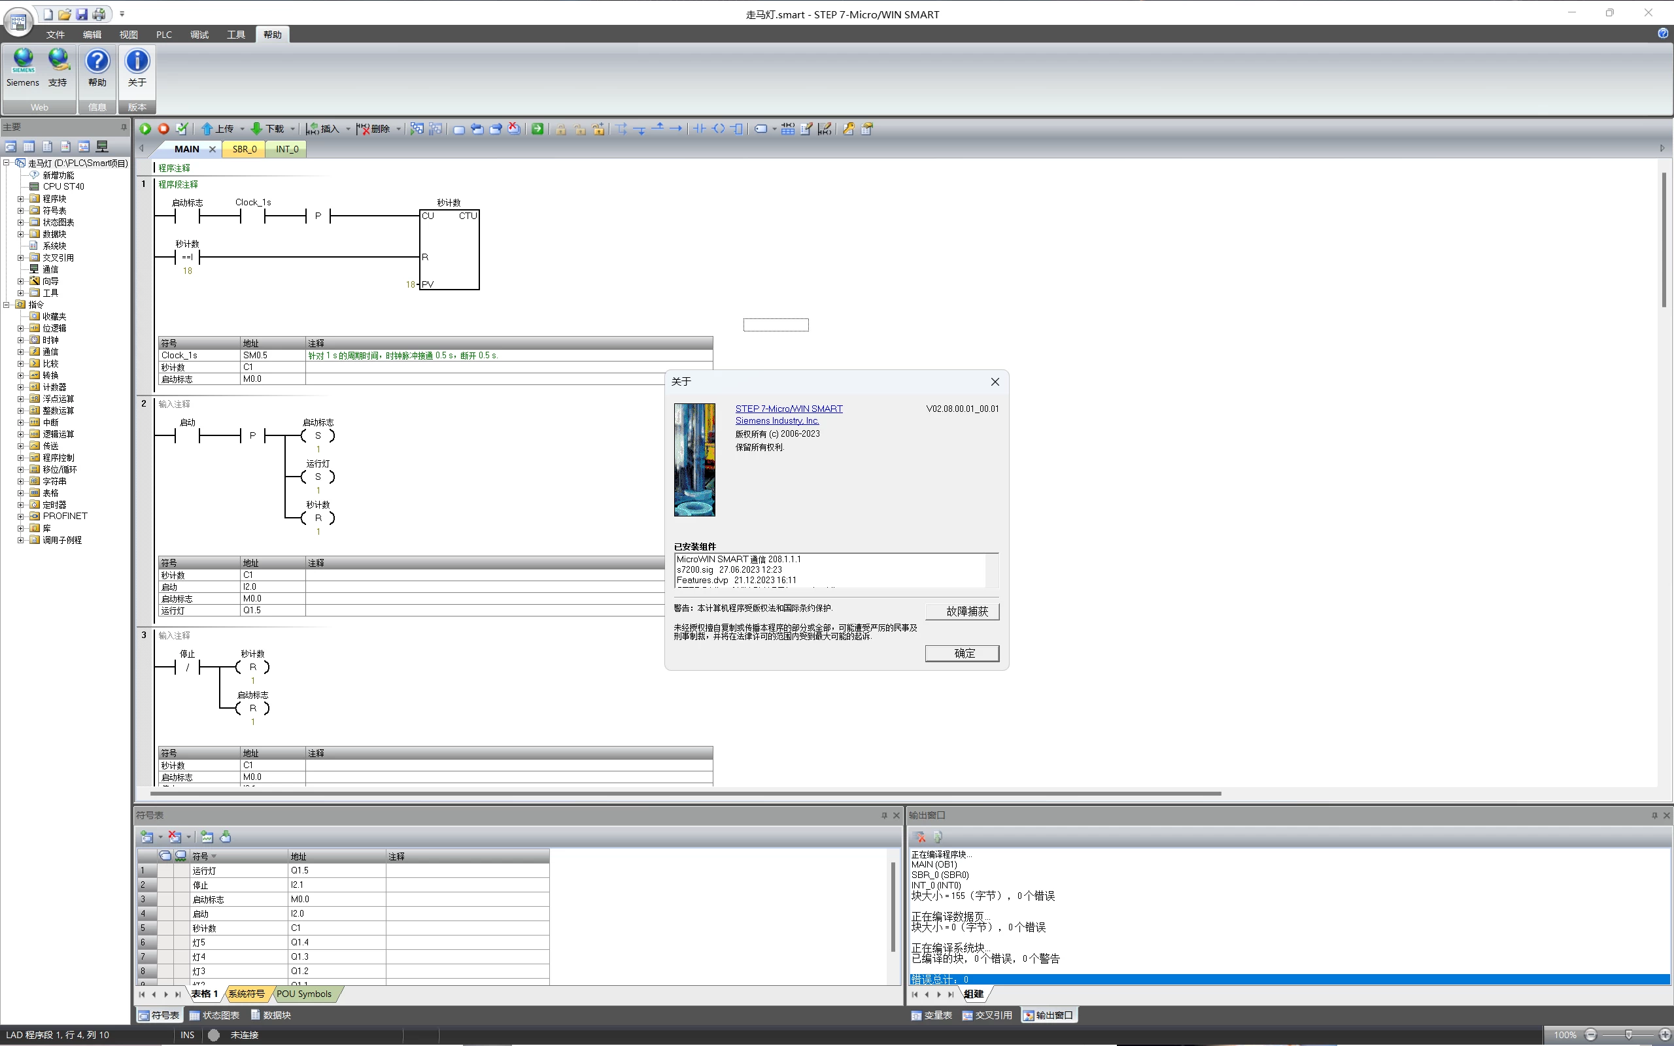This screenshot has width=1674, height=1046.
Task: Click the save icon in quick access bar
Action: (82, 14)
